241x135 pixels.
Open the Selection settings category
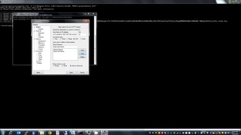coord(41,47)
